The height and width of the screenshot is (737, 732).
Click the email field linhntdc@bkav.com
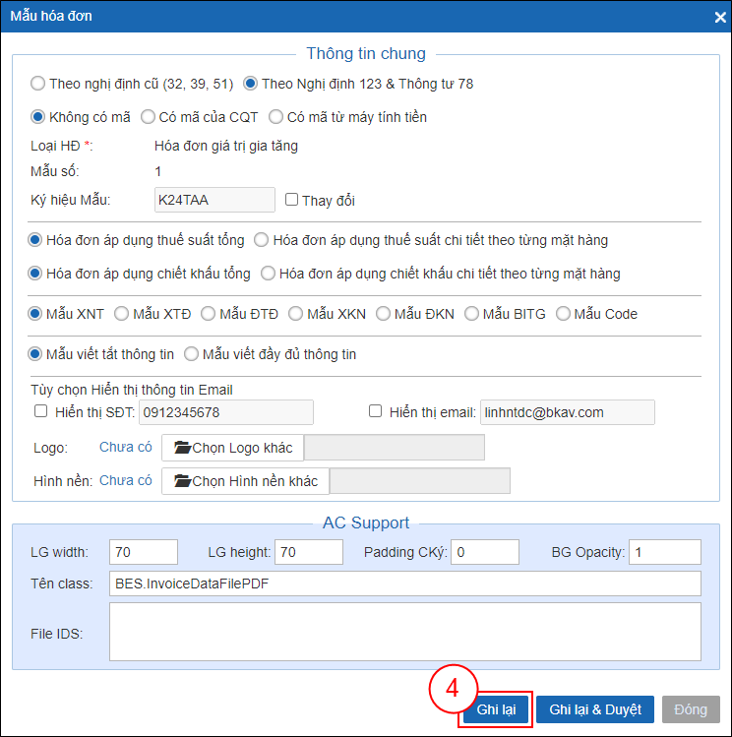[x=567, y=412]
